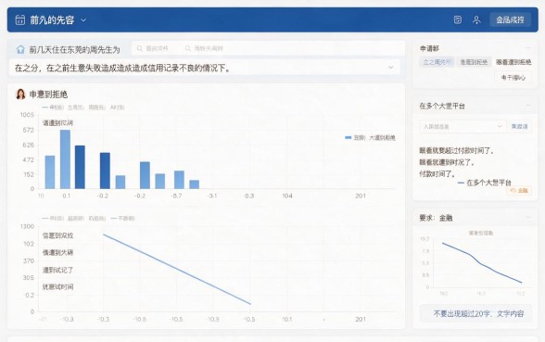Click the calendar icon in the header
545x342 pixels.
coord(20,19)
